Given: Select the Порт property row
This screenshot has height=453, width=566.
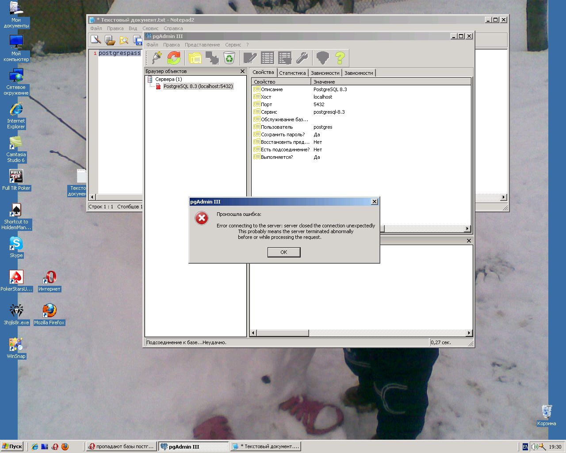Looking at the screenshot, I should pos(362,104).
